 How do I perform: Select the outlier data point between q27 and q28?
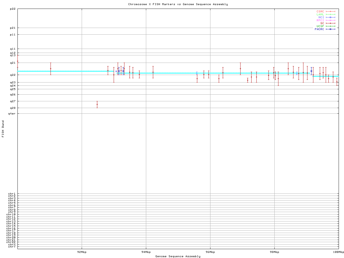point(97,105)
